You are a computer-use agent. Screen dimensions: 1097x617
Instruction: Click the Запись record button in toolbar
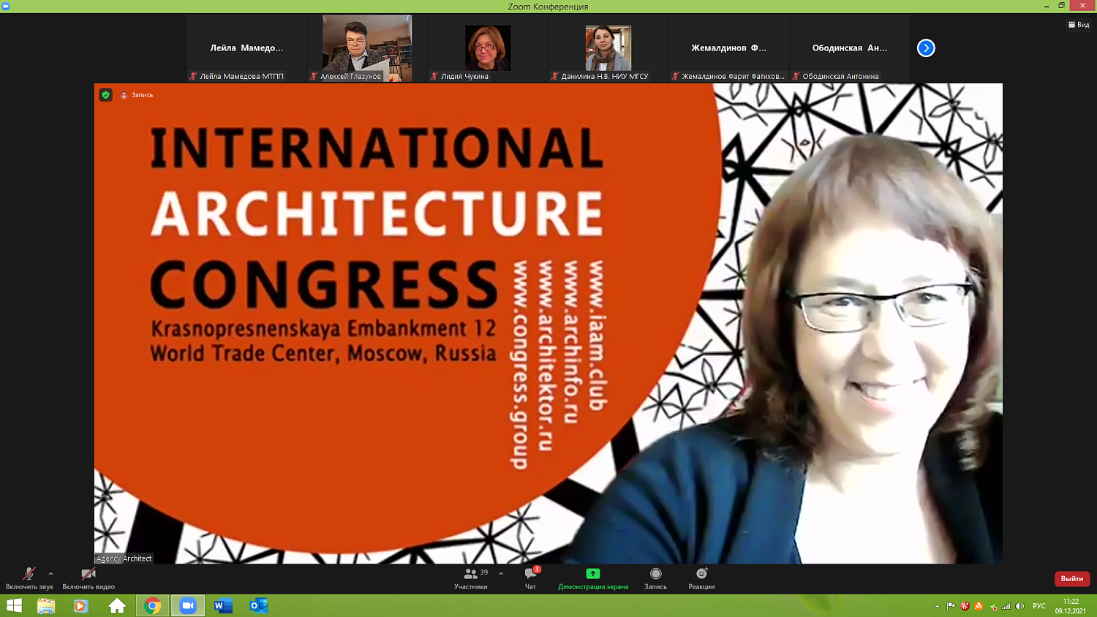(x=655, y=578)
